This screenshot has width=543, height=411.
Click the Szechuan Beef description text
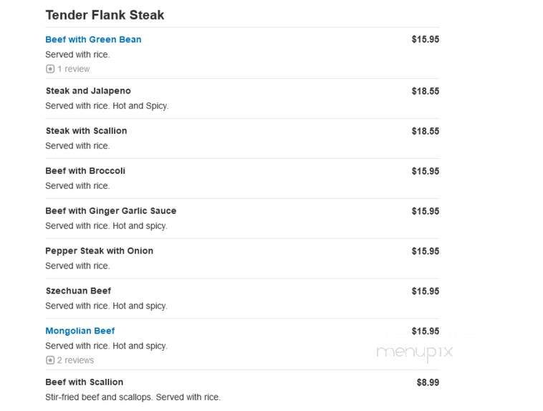pyautogui.click(x=106, y=306)
